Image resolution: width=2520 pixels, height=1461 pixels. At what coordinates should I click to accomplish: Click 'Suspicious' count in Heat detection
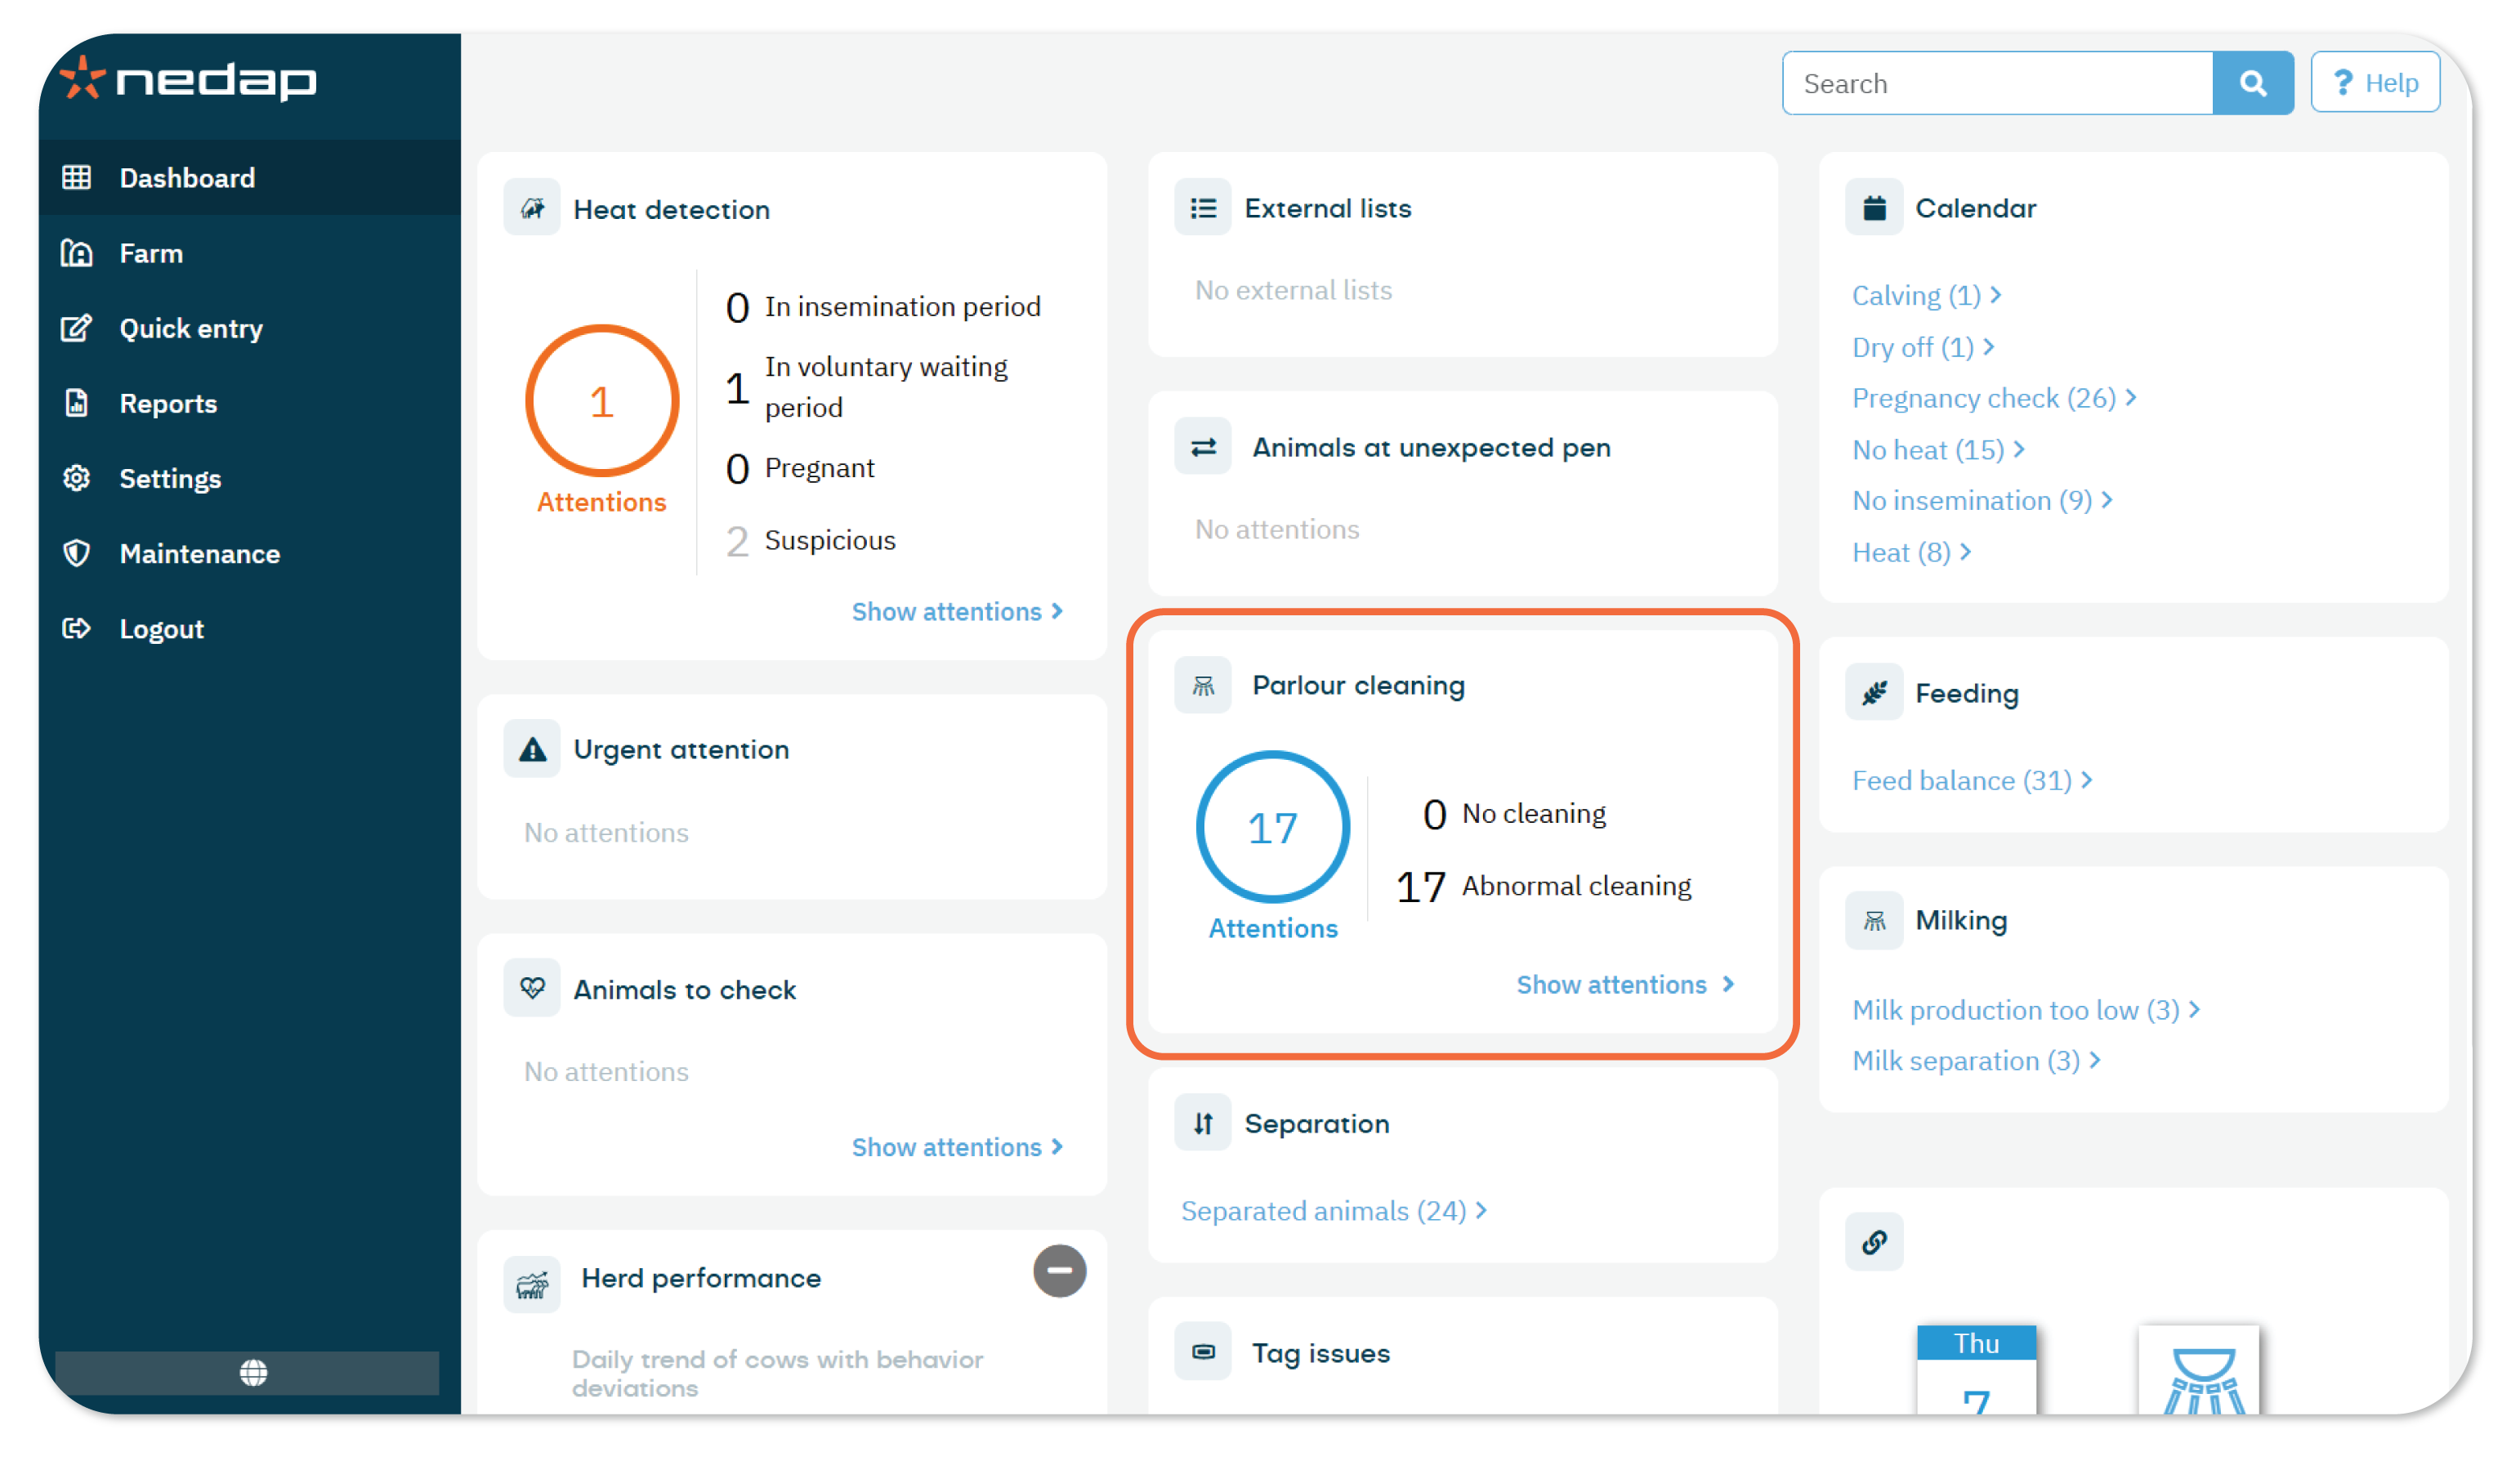click(737, 541)
